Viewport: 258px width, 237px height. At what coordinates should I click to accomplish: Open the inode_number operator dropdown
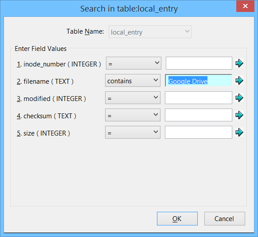[133, 63]
